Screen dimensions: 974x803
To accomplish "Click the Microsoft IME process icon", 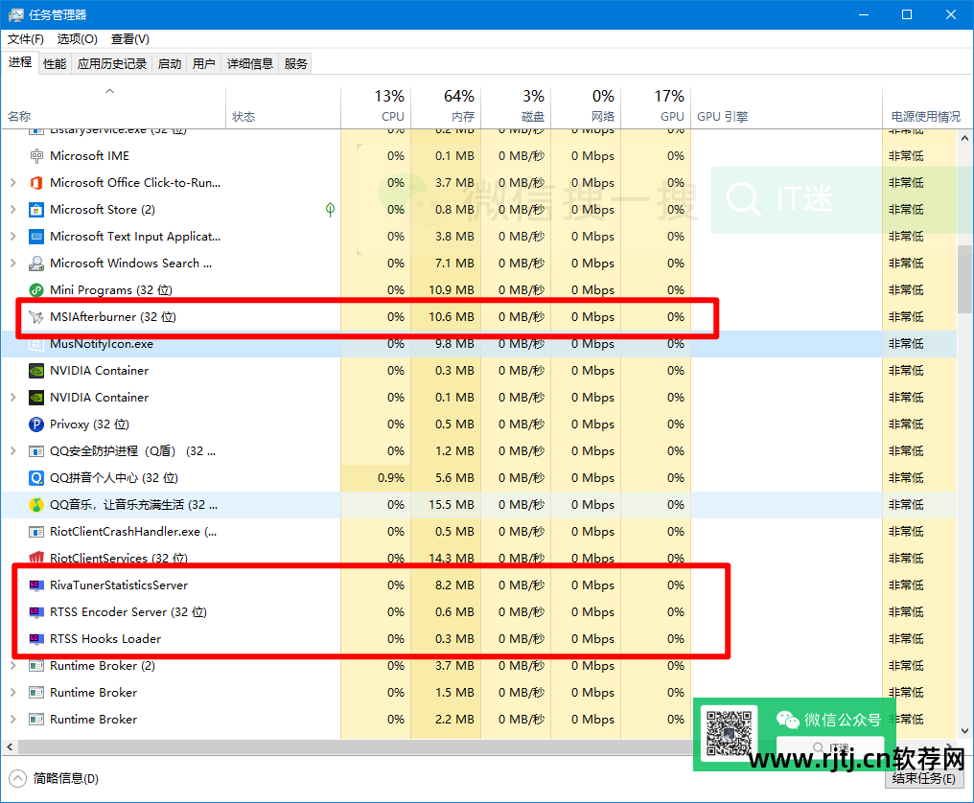I will 36,156.
